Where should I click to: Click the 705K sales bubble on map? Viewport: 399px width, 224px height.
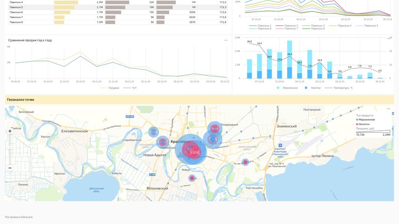coord(153,132)
